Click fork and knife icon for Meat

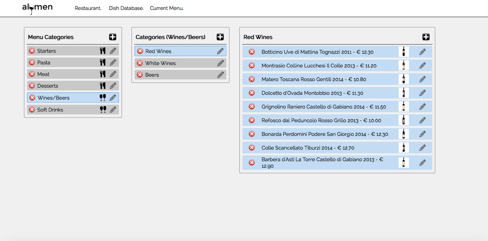coord(103,74)
